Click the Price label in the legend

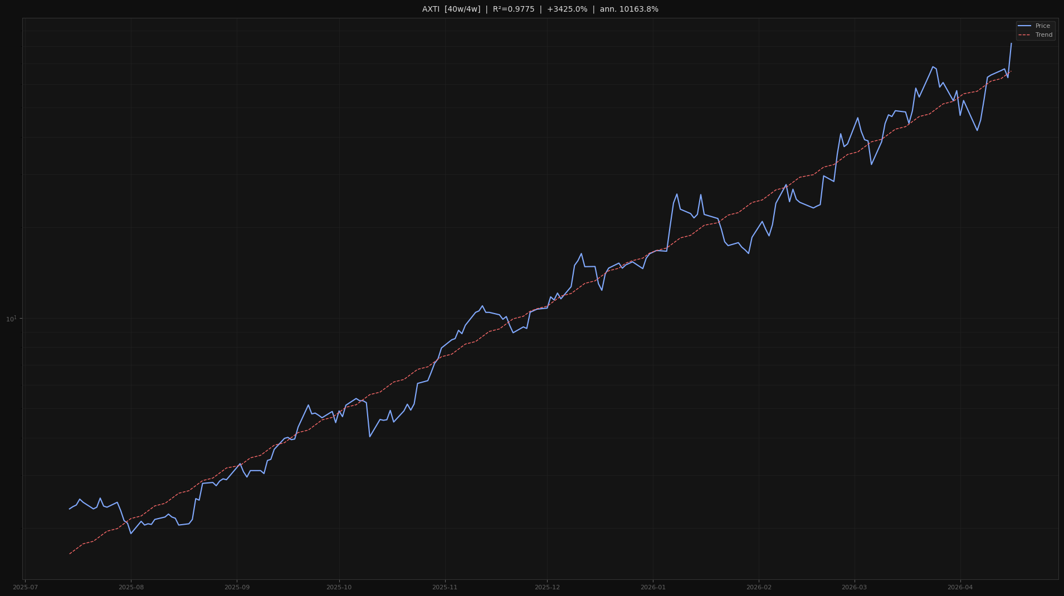click(x=1042, y=26)
